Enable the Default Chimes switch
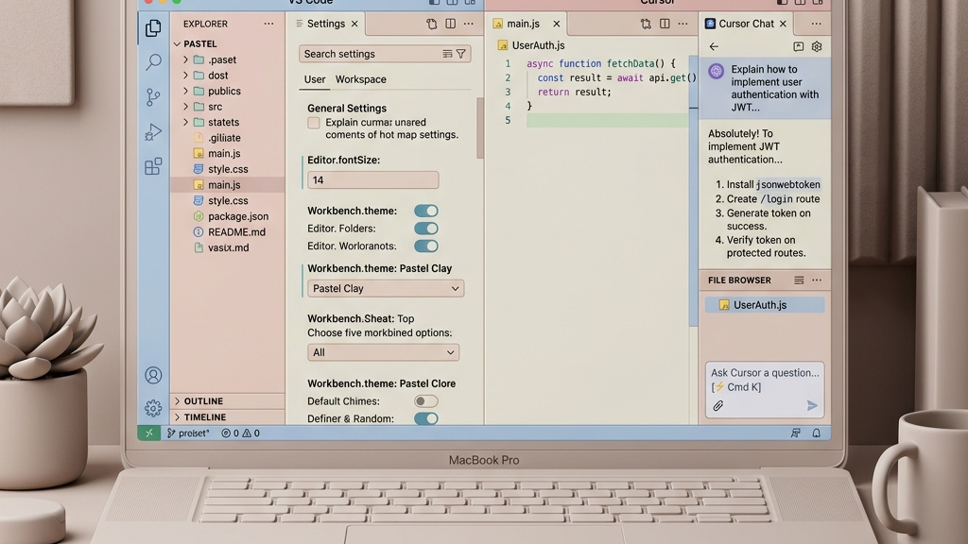968x544 pixels. pyautogui.click(x=426, y=400)
